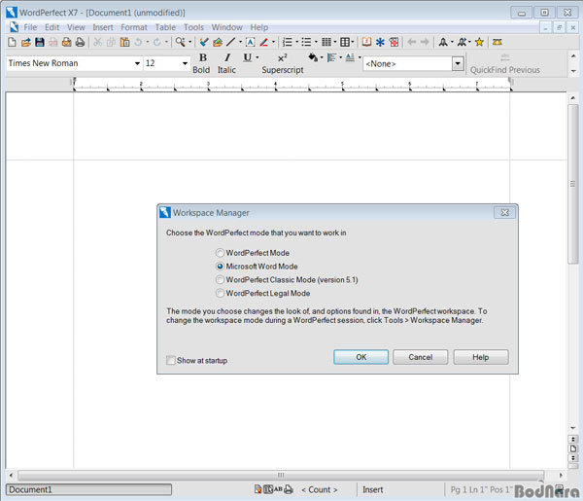Click the Italic button

[226, 63]
